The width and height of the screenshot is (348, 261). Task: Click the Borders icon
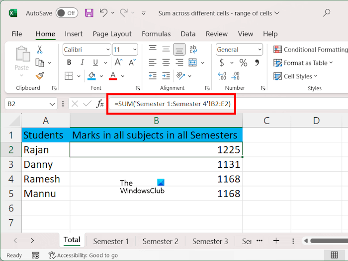click(x=69, y=76)
